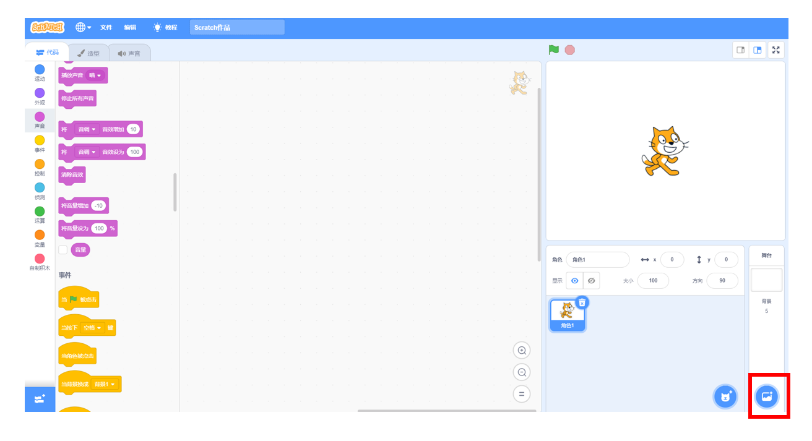Select the 事件 block category
Image resolution: width=812 pixels, height=441 pixels.
(x=40, y=144)
